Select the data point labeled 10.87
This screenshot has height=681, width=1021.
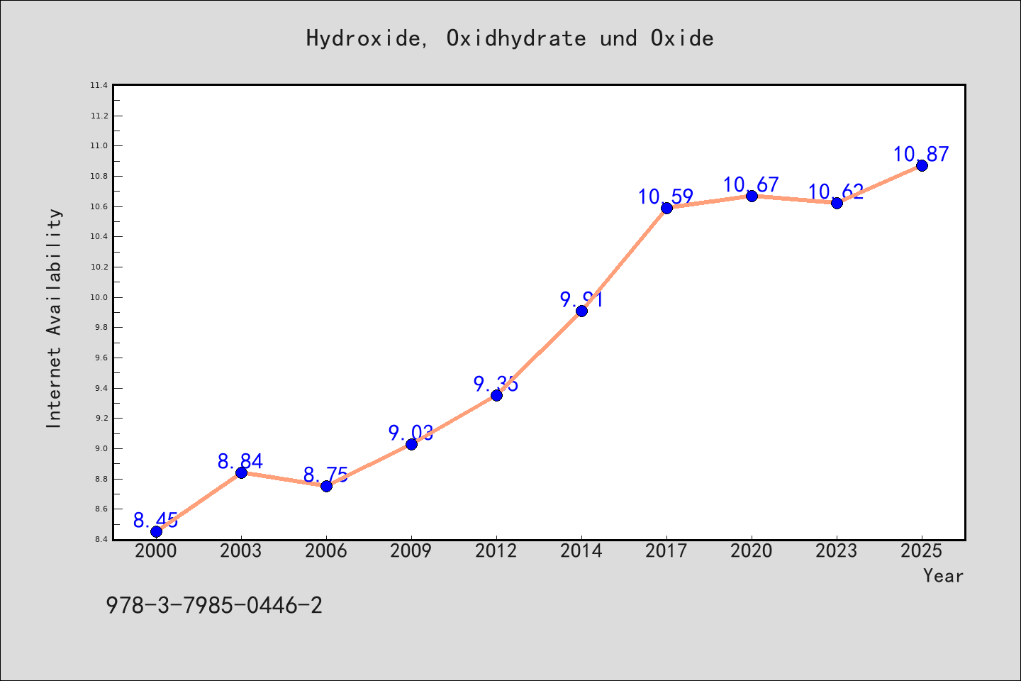pos(922,165)
